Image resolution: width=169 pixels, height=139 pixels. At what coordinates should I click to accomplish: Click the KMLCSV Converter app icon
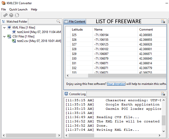pyautogui.click(x=3, y=3)
